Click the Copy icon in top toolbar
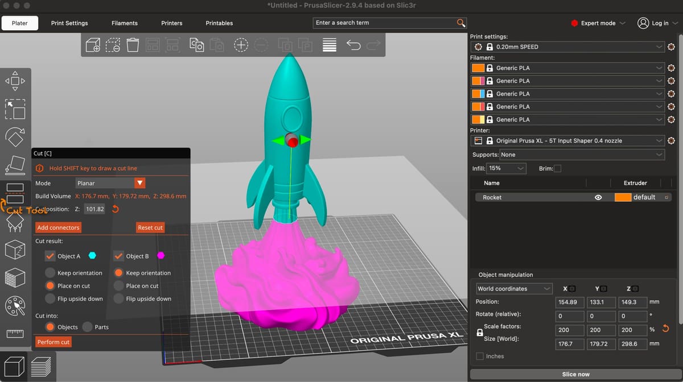The height and width of the screenshot is (382, 683). [196, 45]
